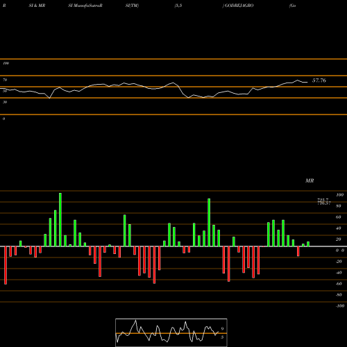
Task: Click the RSI axis label 70
Action: point(5,80)
